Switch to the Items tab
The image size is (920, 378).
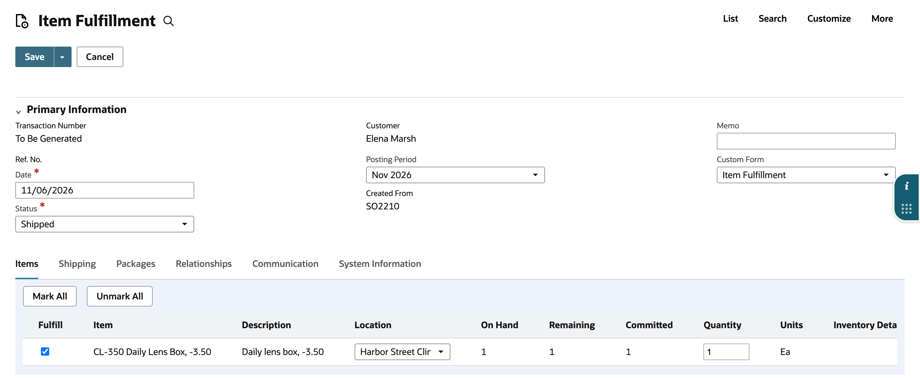point(27,264)
